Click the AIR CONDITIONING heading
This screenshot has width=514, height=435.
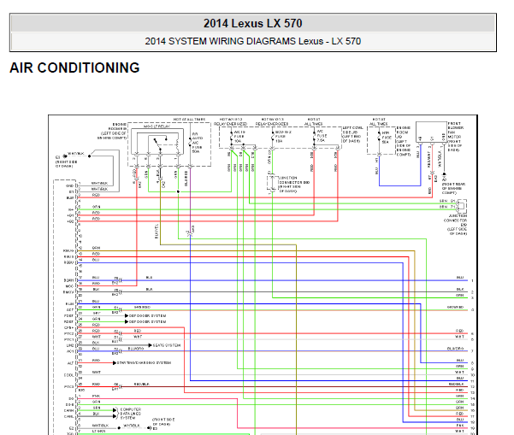coord(74,68)
